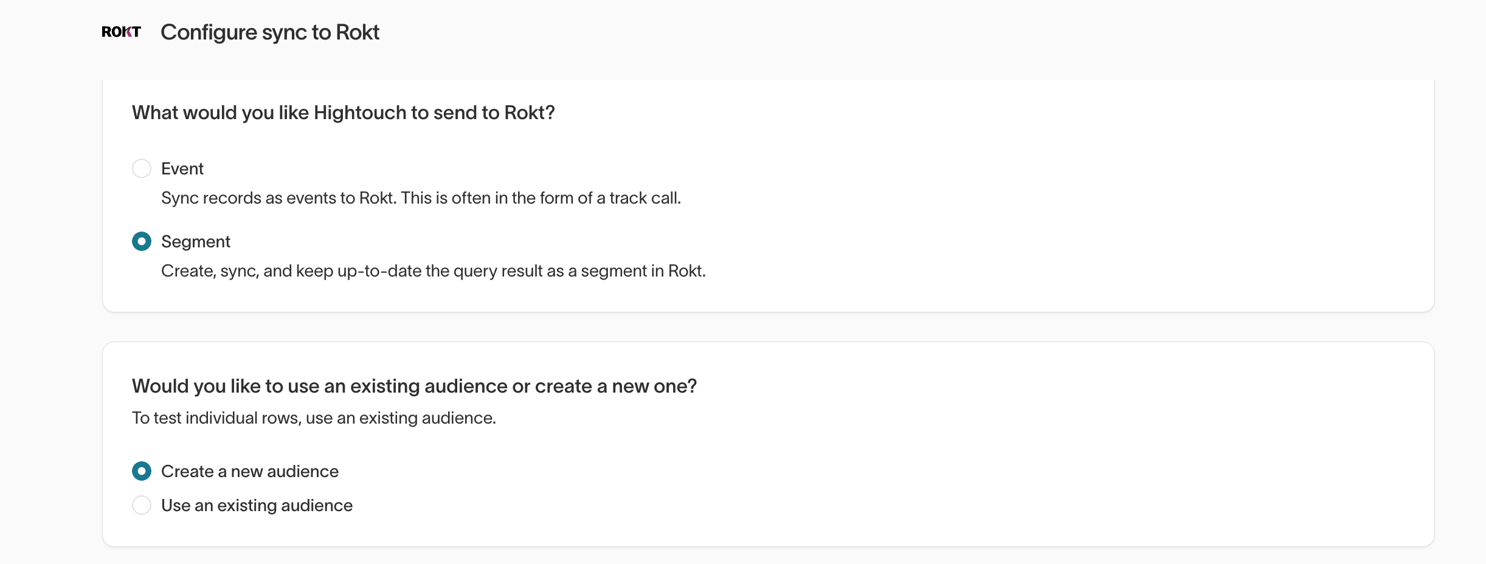Click the Event option label text
The height and width of the screenshot is (564, 1486).
point(182,168)
